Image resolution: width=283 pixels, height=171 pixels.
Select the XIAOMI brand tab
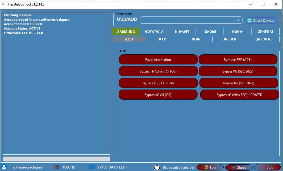click(210, 32)
